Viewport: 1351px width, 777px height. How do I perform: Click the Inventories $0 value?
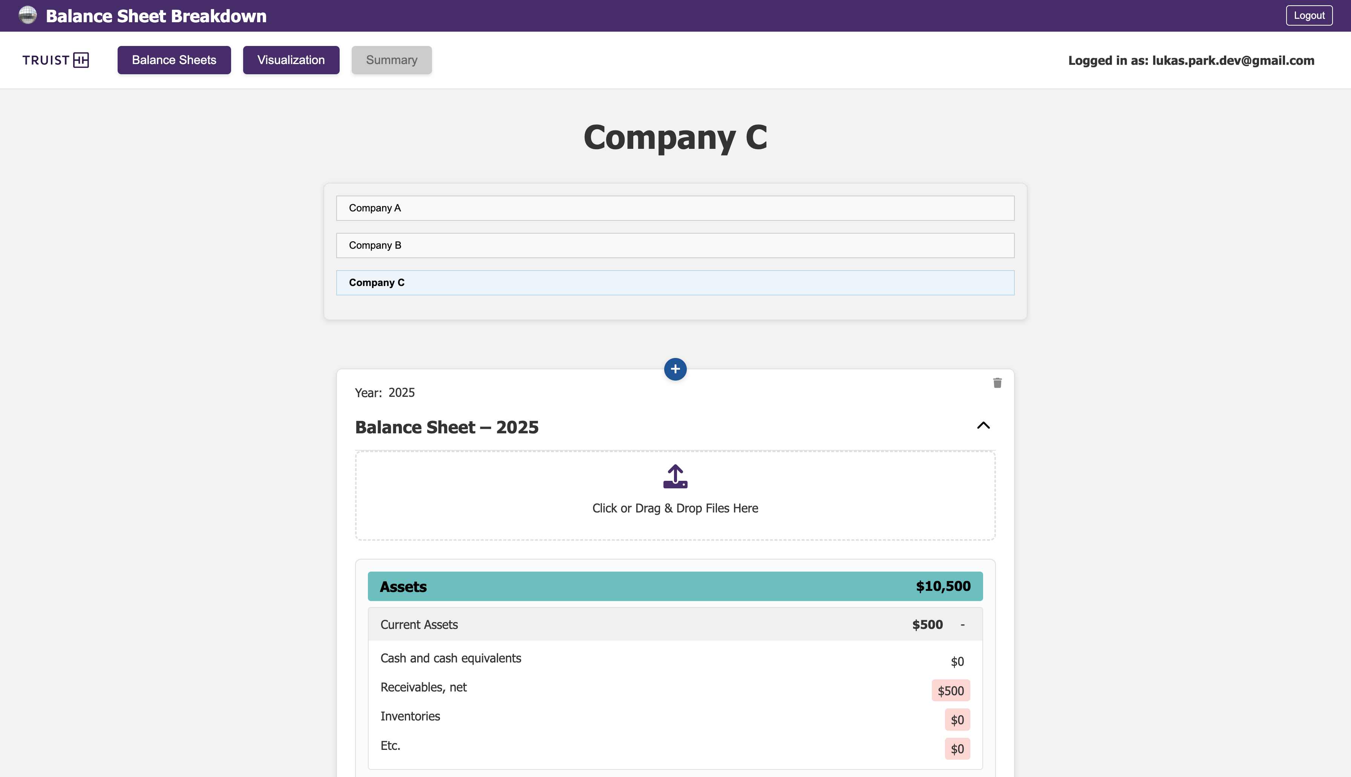pyautogui.click(x=957, y=720)
